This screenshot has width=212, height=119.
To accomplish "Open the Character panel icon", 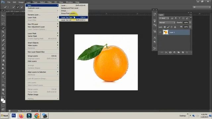I will click(x=155, y=38).
